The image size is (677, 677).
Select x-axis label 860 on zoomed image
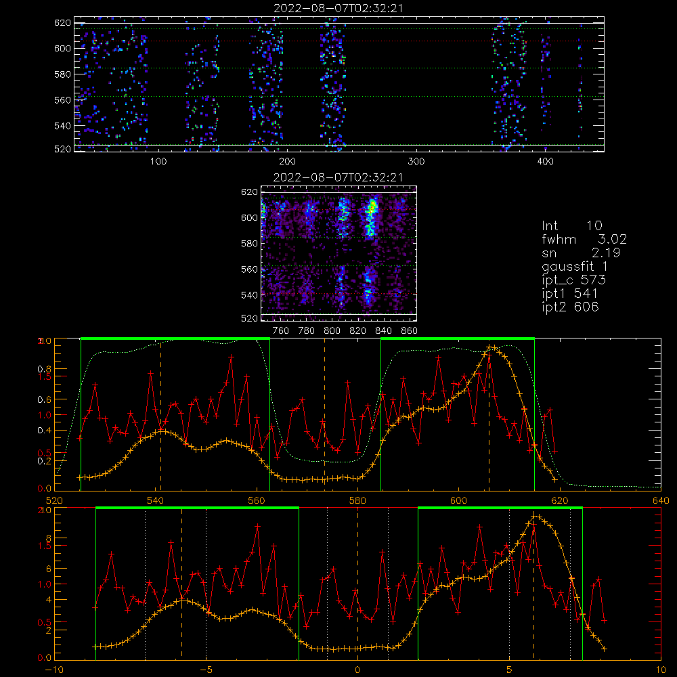pos(410,331)
